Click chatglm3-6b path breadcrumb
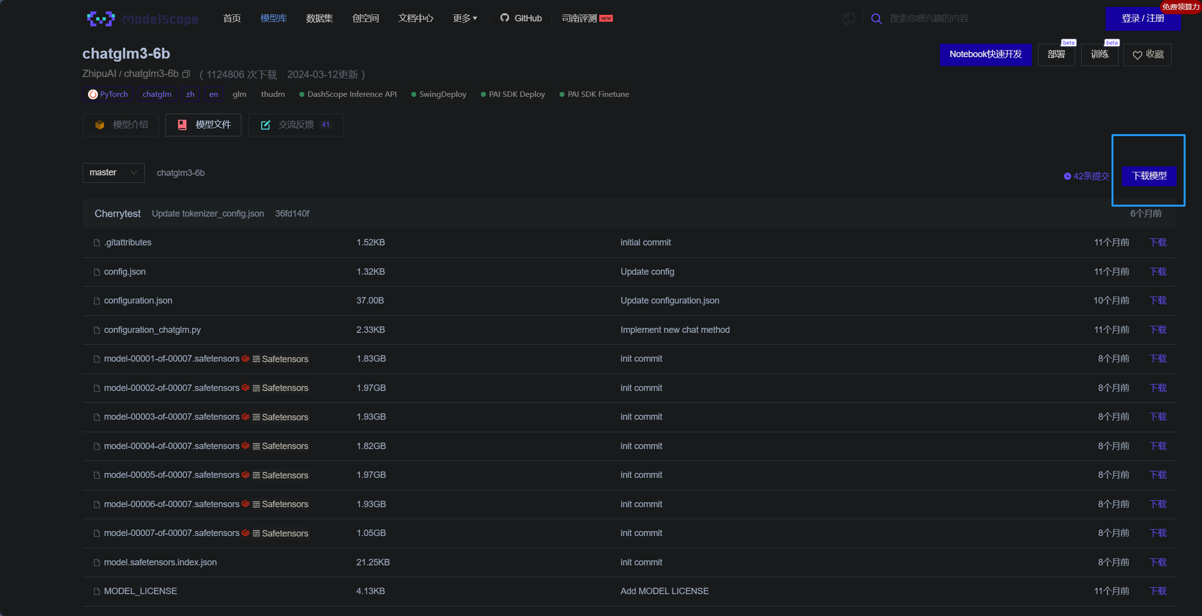1202x616 pixels. coord(181,173)
